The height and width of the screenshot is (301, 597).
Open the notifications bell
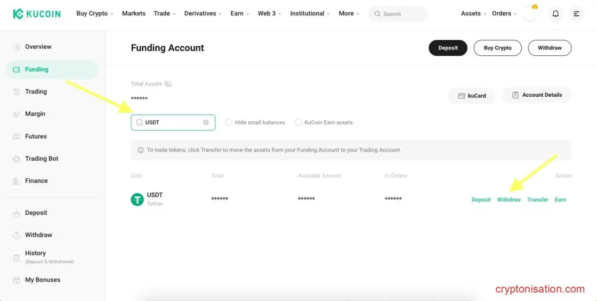555,14
